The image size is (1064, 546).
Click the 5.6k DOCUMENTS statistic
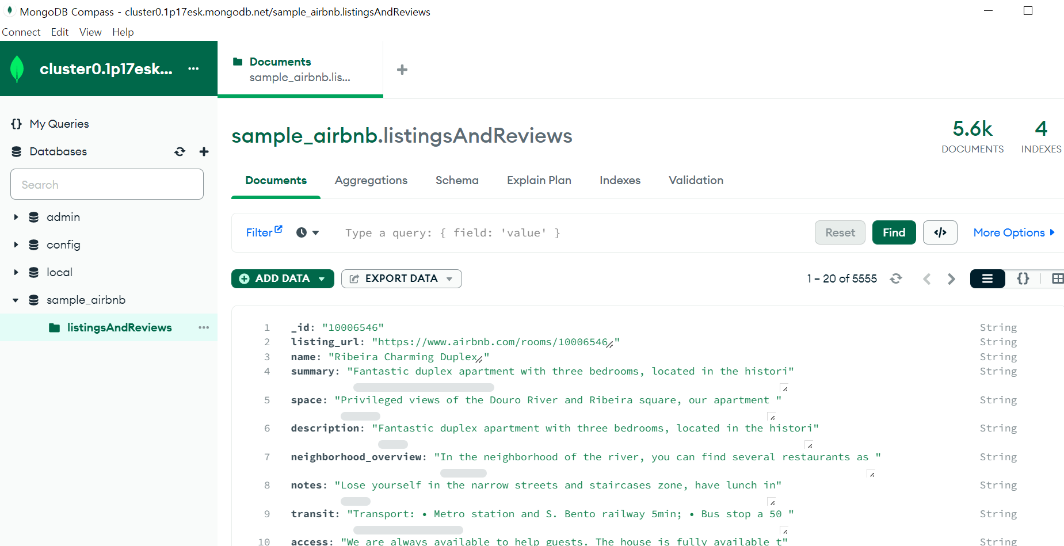973,136
